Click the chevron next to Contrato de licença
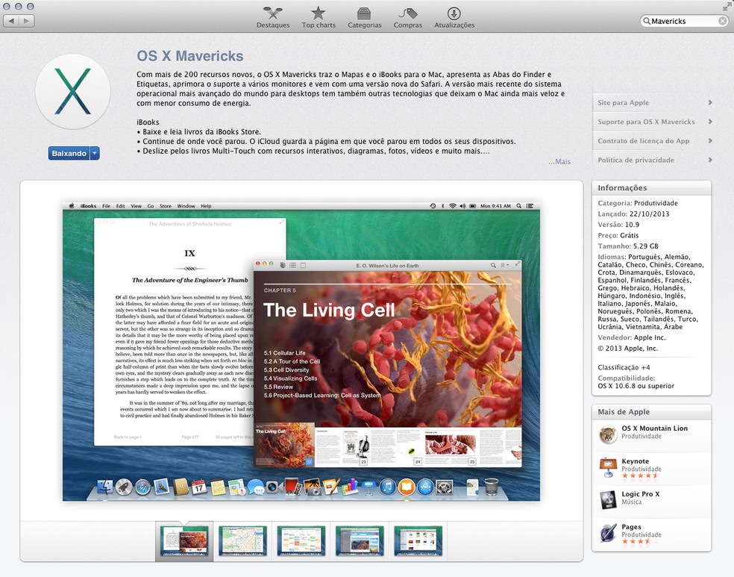The width and height of the screenshot is (734, 577). pyautogui.click(x=710, y=140)
